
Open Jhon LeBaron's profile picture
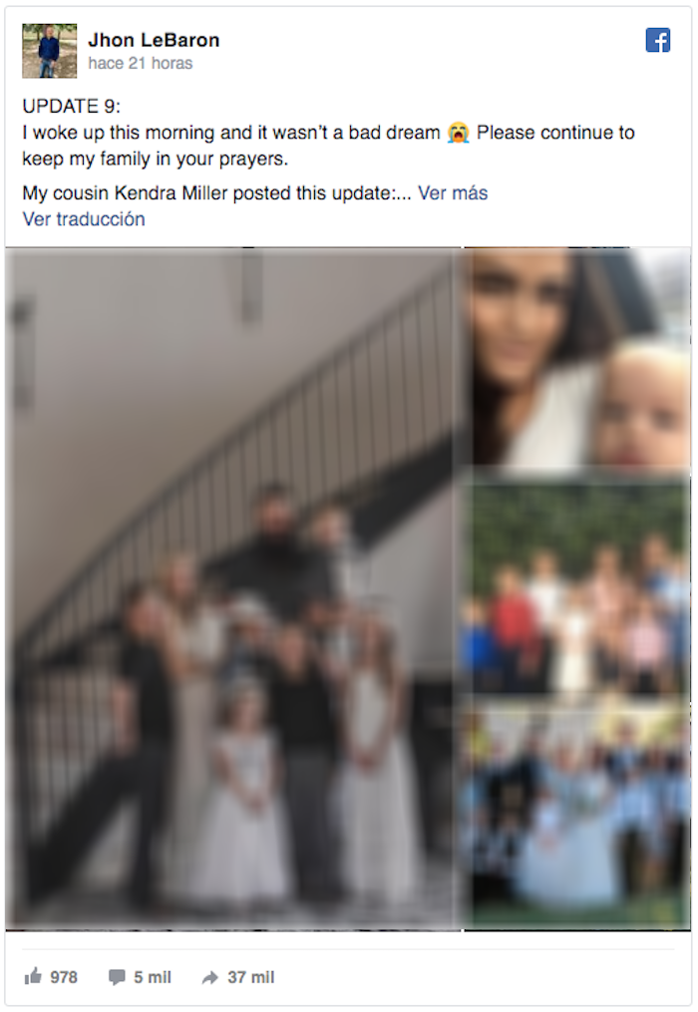[x=49, y=51]
